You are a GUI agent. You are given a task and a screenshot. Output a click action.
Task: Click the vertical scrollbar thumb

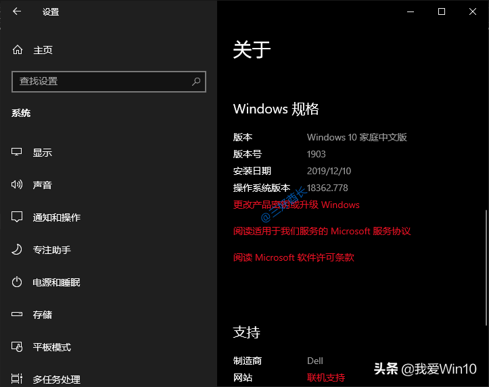tap(486, 267)
